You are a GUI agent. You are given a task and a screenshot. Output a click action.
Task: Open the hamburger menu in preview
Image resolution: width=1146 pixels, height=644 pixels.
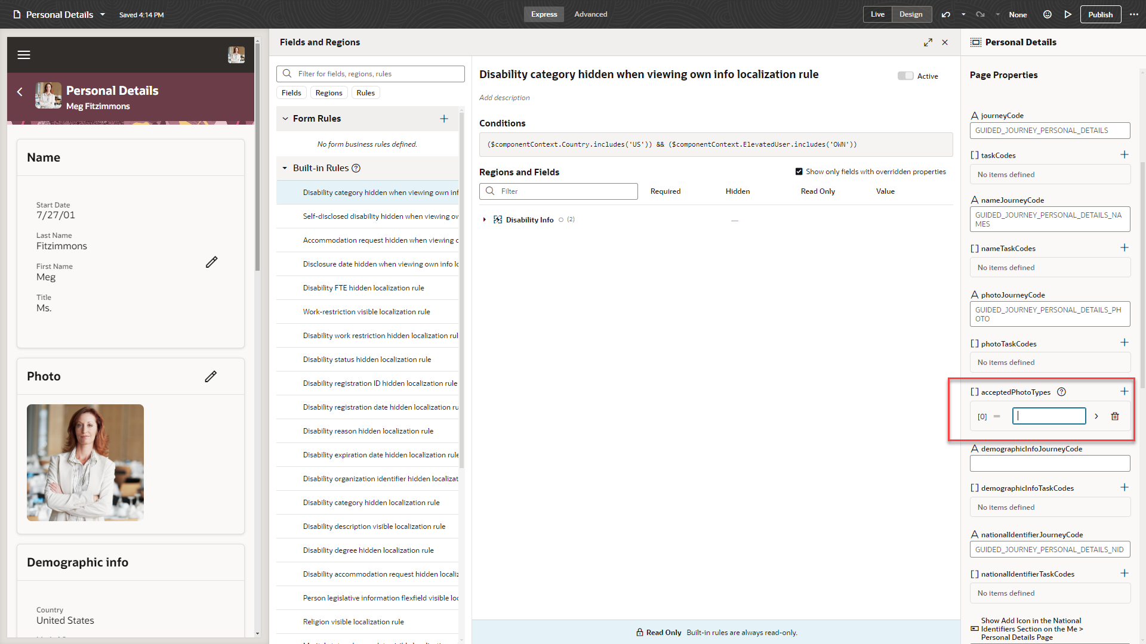[24, 55]
